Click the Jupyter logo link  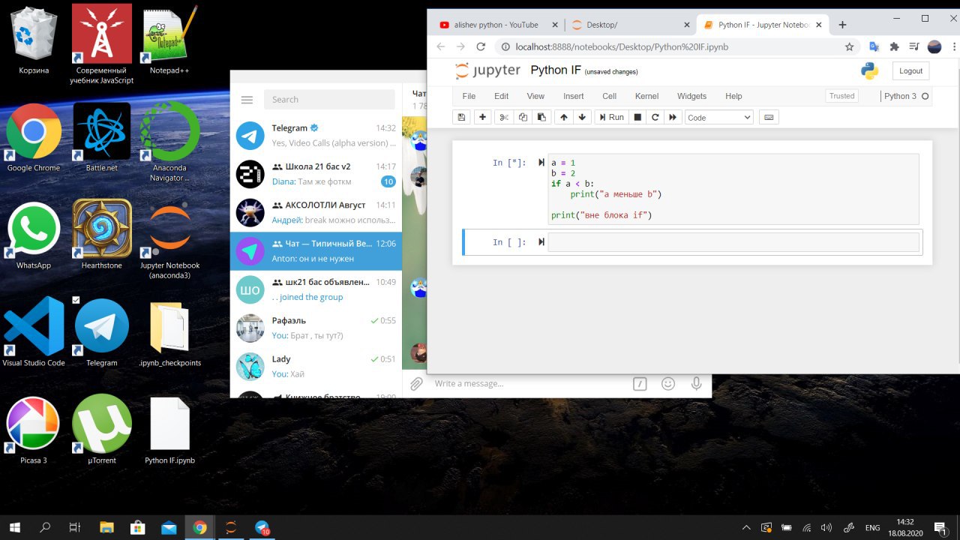[487, 70]
